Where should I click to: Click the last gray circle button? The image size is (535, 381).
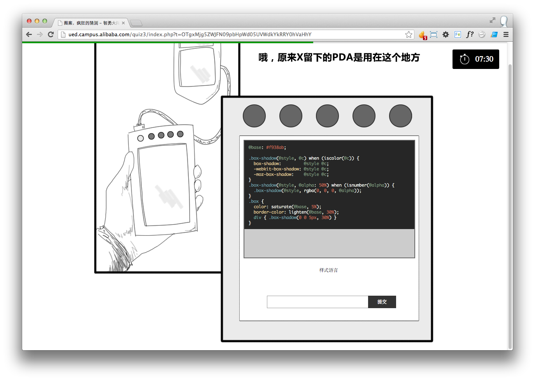(x=400, y=116)
